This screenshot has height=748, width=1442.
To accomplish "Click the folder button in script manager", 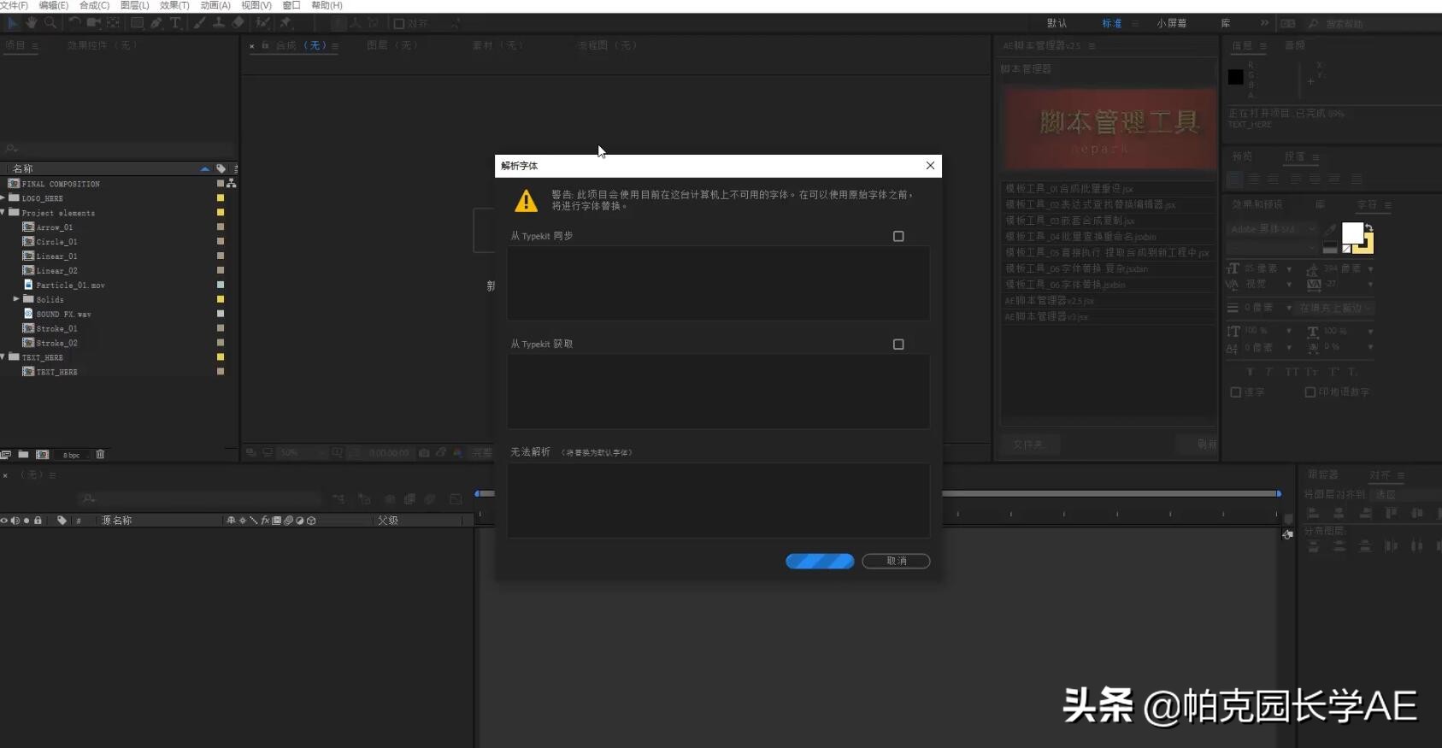I will click(x=1030, y=445).
